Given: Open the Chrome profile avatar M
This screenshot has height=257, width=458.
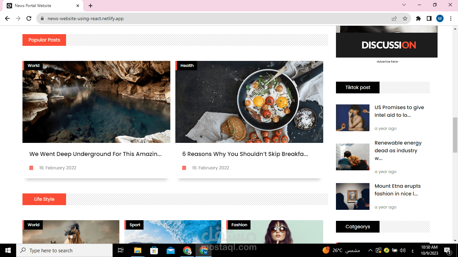Looking at the screenshot, I should (440, 18).
